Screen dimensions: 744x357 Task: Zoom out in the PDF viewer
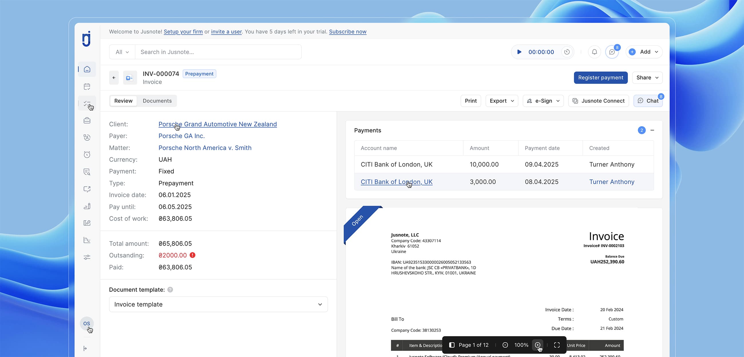click(x=505, y=345)
